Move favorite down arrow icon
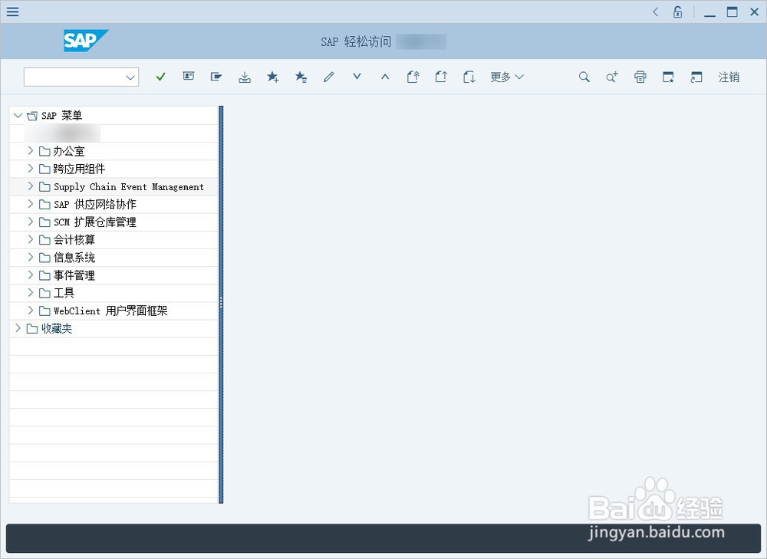The width and height of the screenshot is (767, 559). (357, 77)
